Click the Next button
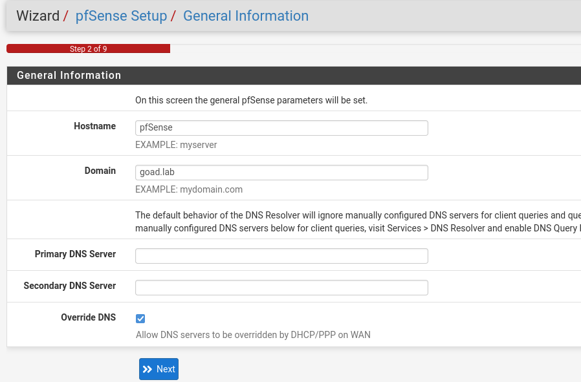581x382 pixels. coord(159,369)
